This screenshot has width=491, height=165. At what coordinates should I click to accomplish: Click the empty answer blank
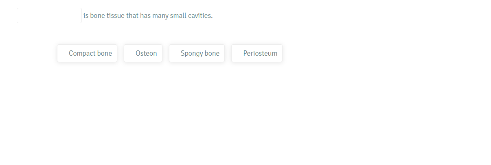tap(49, 15)
